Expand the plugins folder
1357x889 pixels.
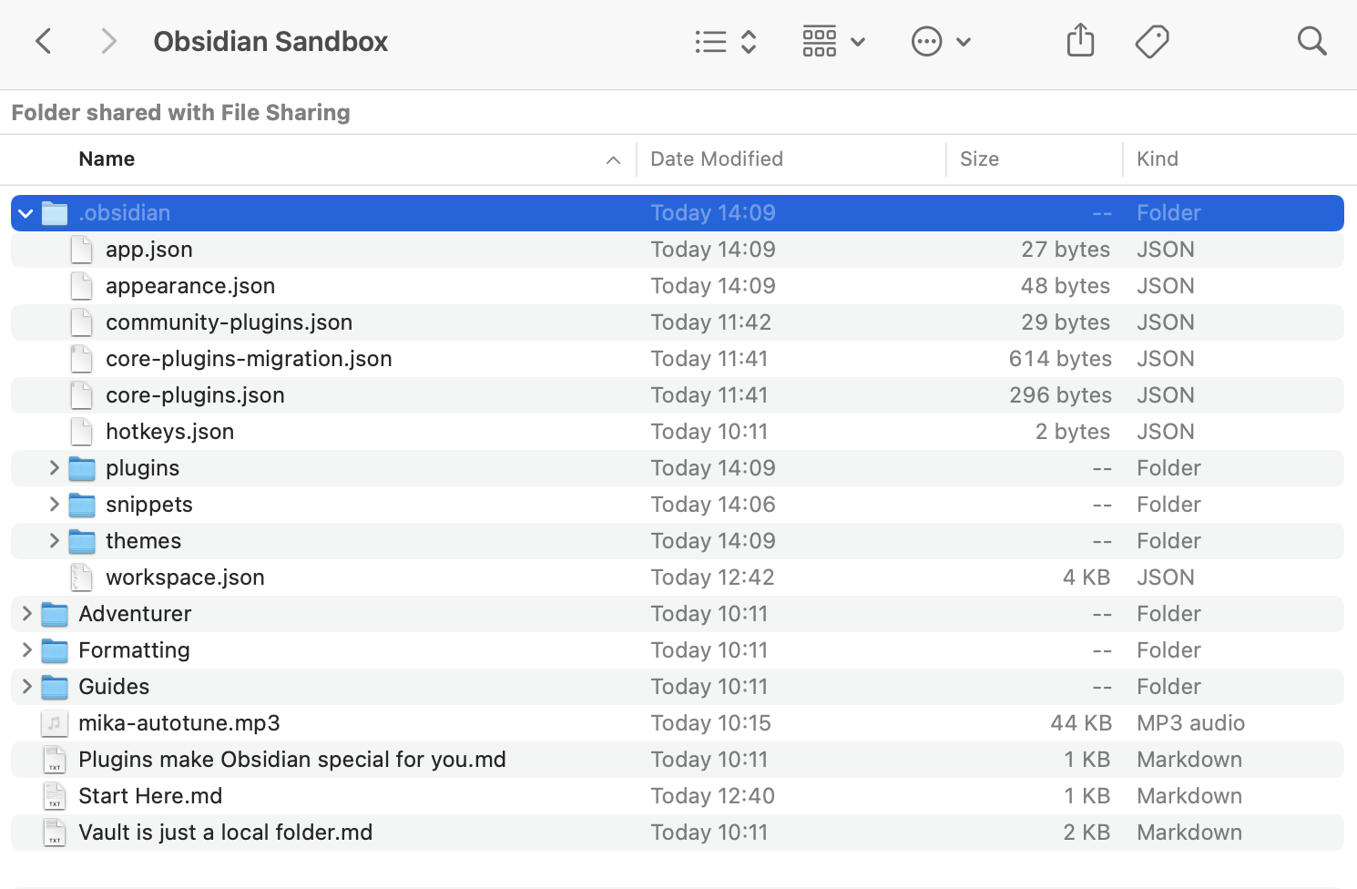pyautogui.click(x=54, y=468)
